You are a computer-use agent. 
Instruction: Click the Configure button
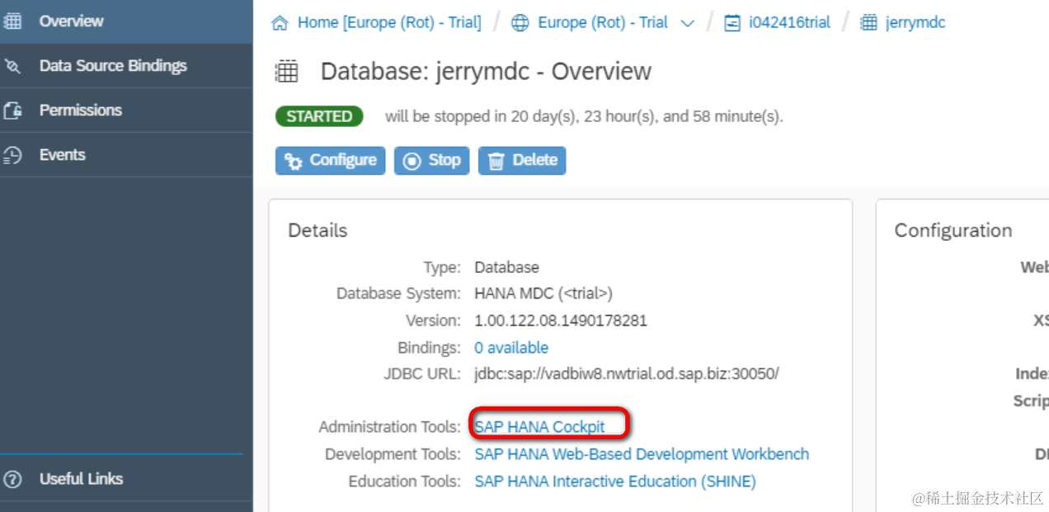(331, 161)
